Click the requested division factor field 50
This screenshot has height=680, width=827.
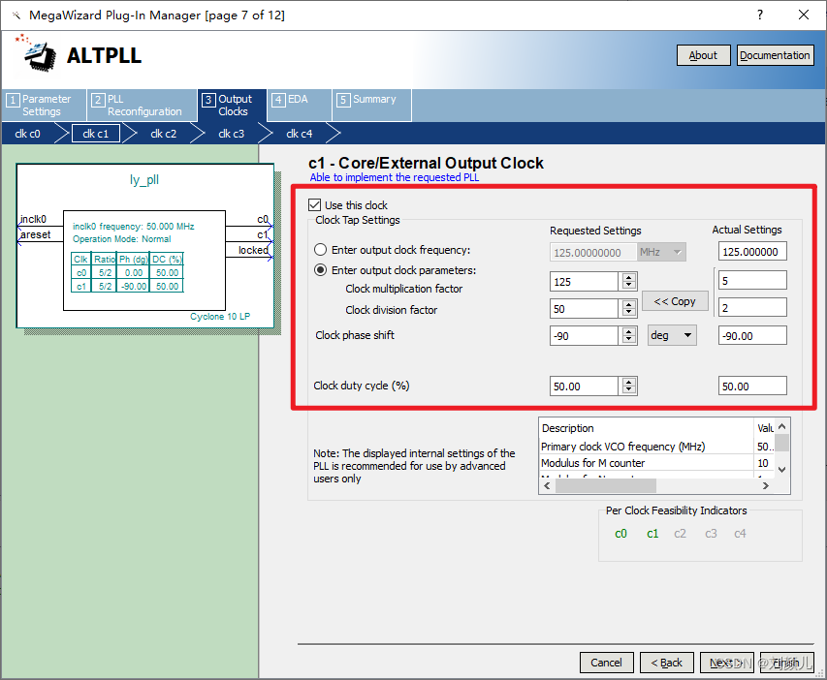[x=584, y=308]
